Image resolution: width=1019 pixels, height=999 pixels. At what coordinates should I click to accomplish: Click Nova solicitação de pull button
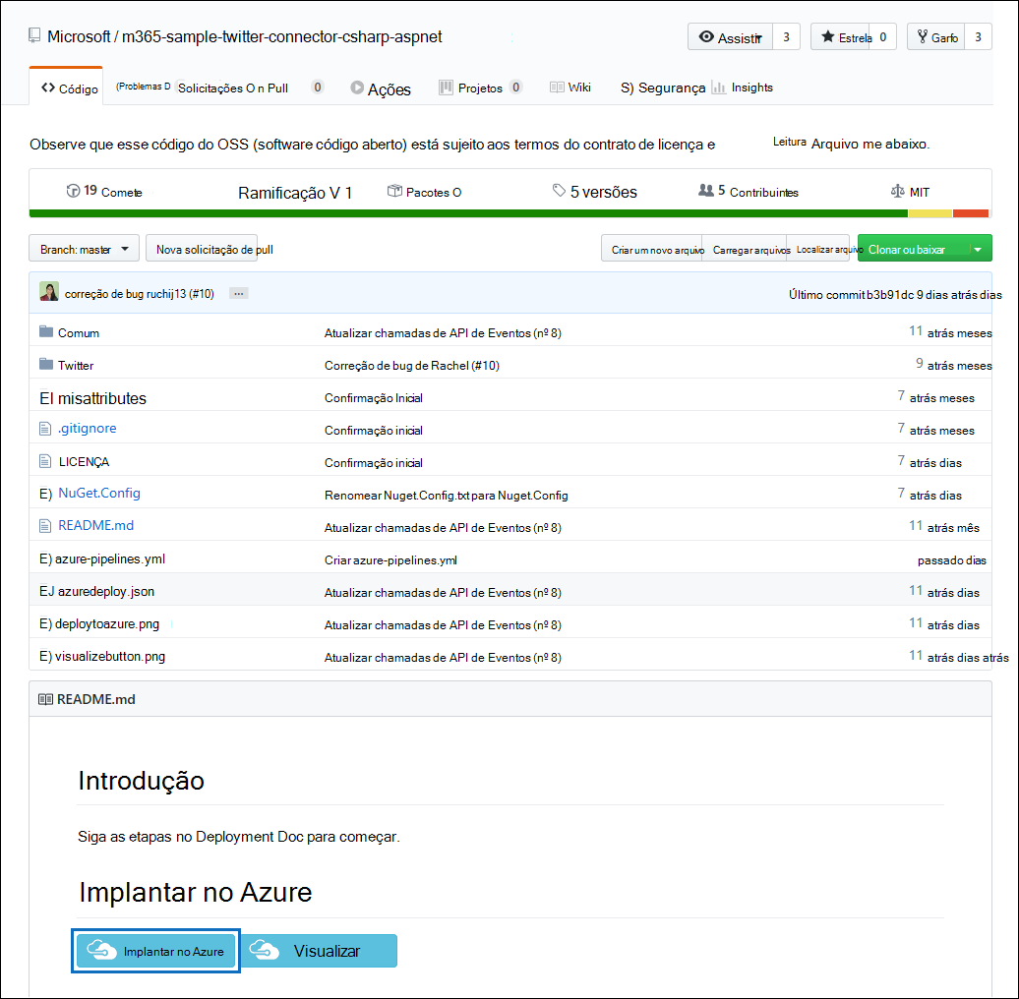pos(202,249)
